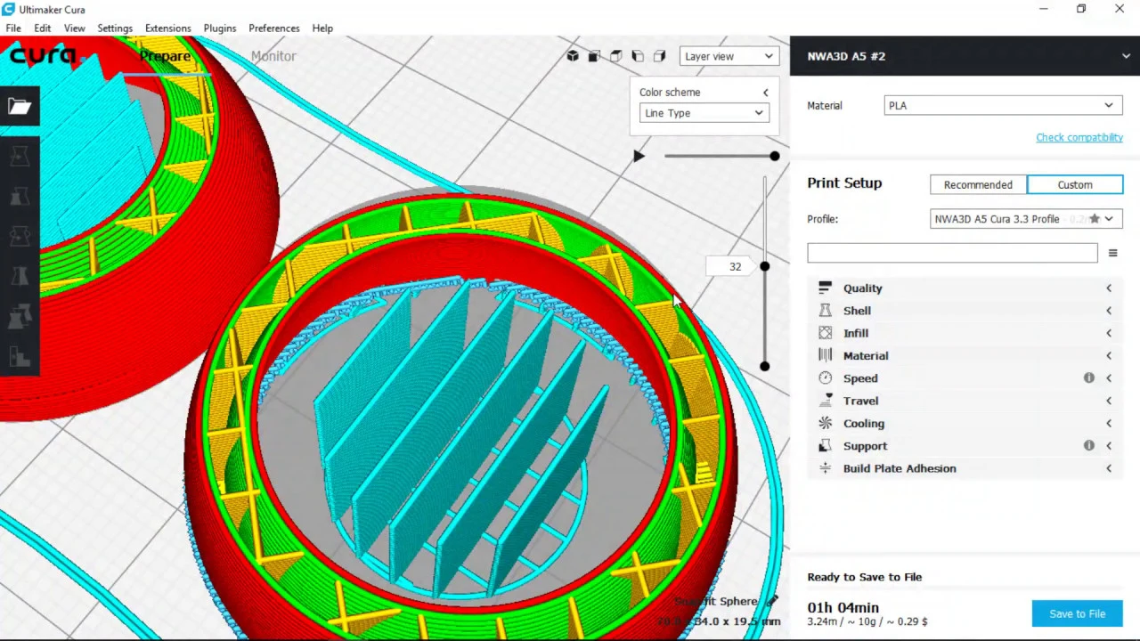Select the Scale tool in the left toolbar
1140x641 pixels.
20,197
